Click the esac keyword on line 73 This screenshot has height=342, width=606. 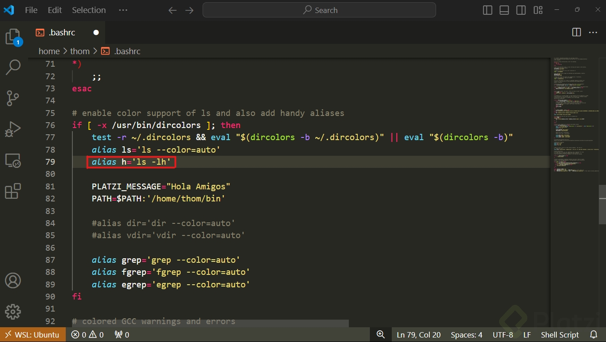click(82, 88)
